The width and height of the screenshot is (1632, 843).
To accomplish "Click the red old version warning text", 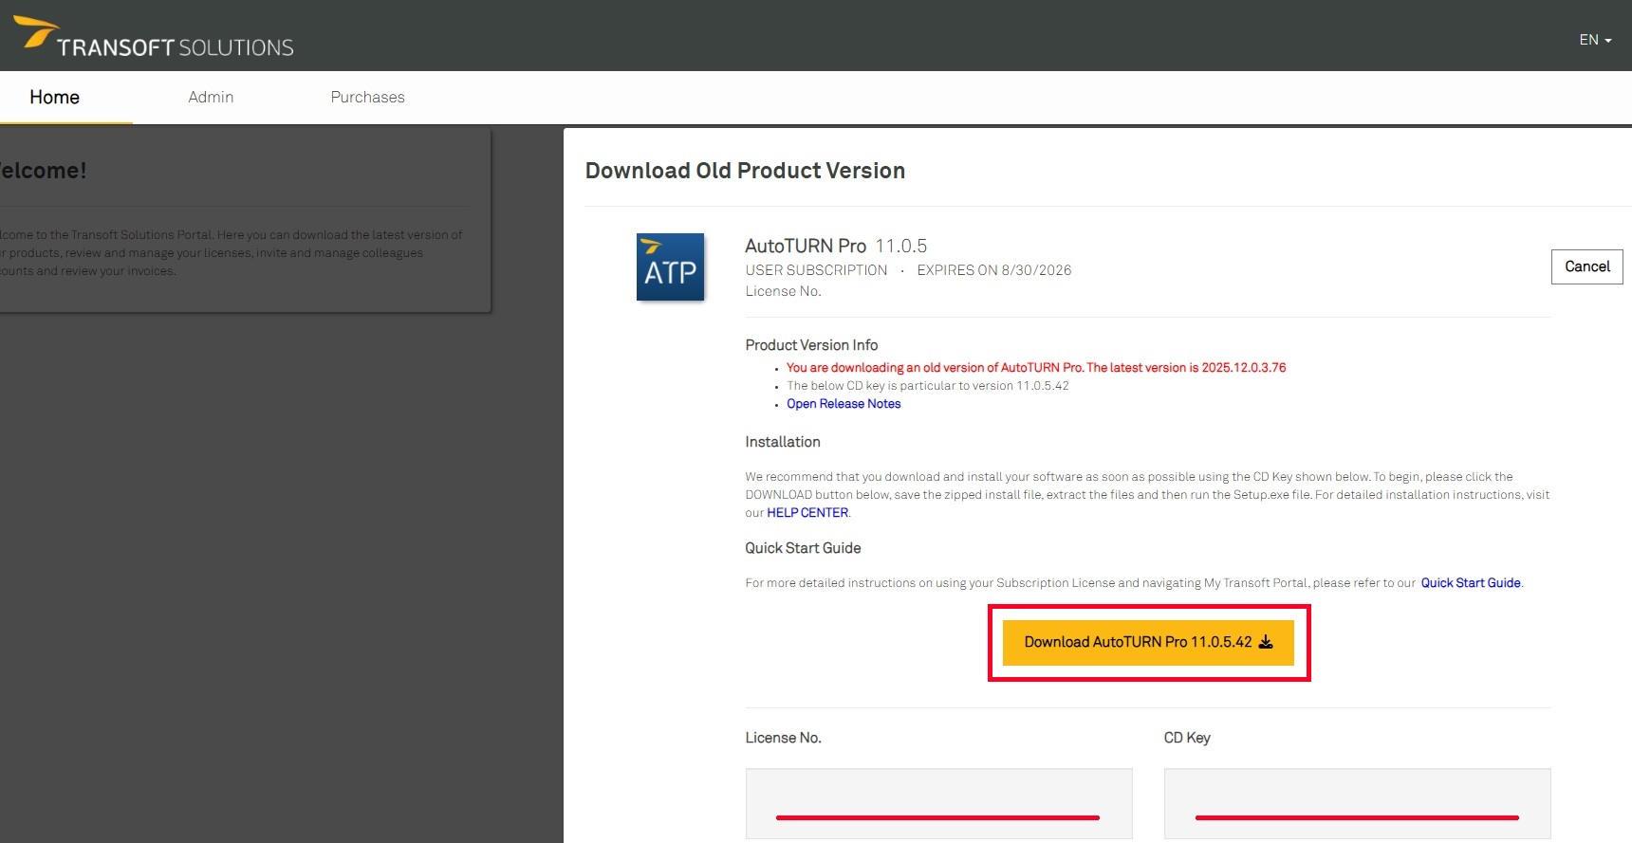I will tap(1036, 368).
